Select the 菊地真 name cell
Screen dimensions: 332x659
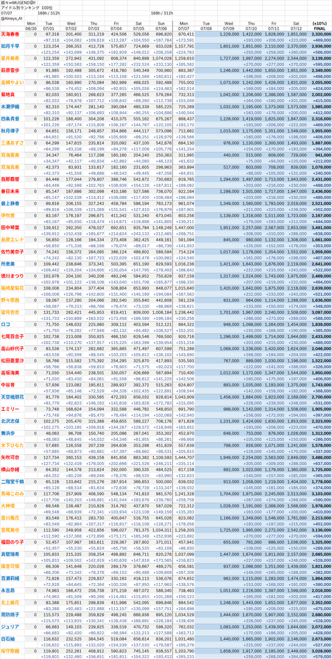tap(12, 93)
